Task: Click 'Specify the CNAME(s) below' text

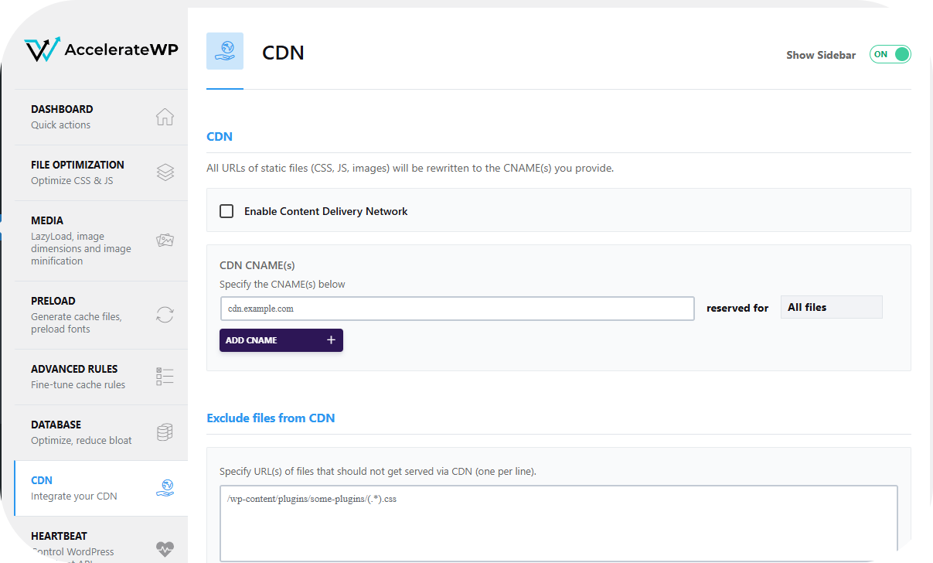Action: 283,284
